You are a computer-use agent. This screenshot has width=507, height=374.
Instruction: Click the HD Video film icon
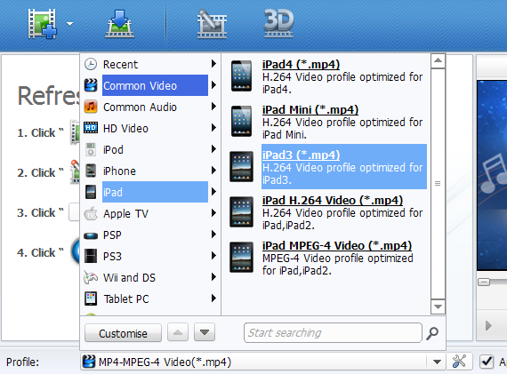(x=91, y=128)
